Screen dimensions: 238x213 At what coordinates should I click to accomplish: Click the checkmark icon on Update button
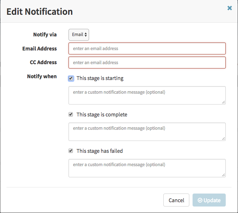200,200
